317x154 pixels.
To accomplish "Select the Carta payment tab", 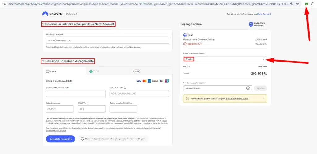I will click(64, 71).
